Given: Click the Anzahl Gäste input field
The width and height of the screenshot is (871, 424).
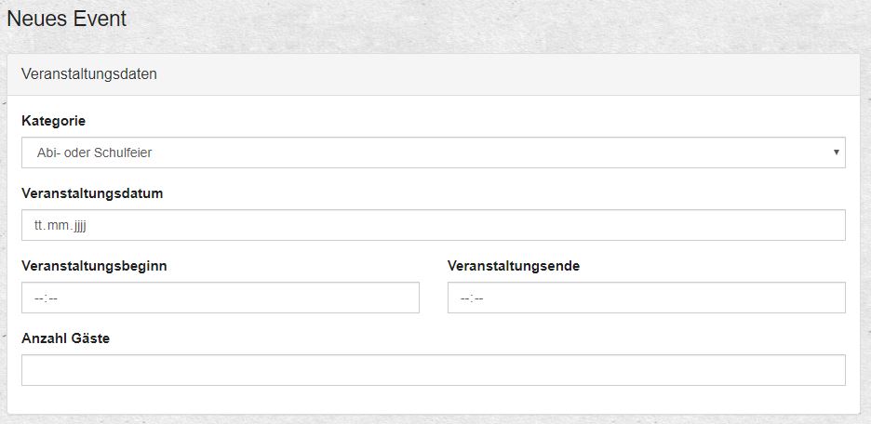Looking at the screenshot, I should tap(433, 370).
